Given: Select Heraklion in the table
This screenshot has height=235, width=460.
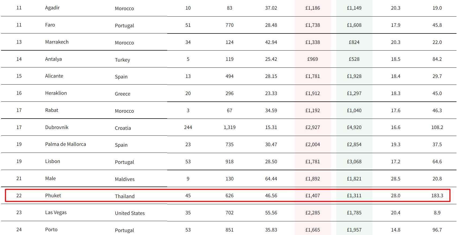Looking at the screenshot, I should tap(56, 93).
